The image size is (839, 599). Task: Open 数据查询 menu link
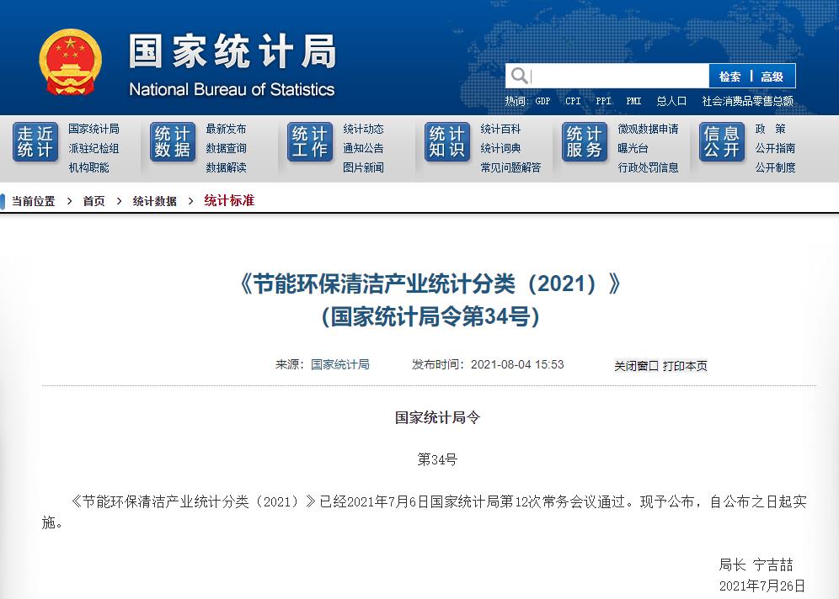tap(226, 148)
